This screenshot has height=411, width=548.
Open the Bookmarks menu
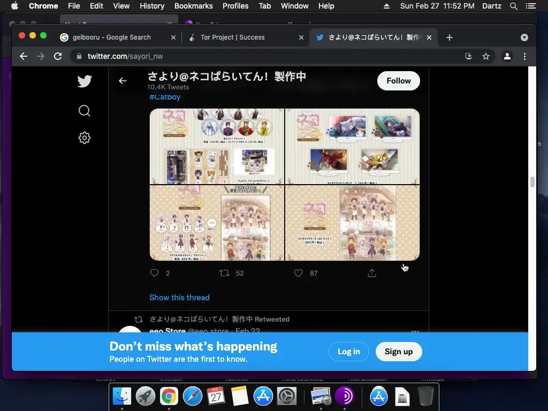pos(194,6)
